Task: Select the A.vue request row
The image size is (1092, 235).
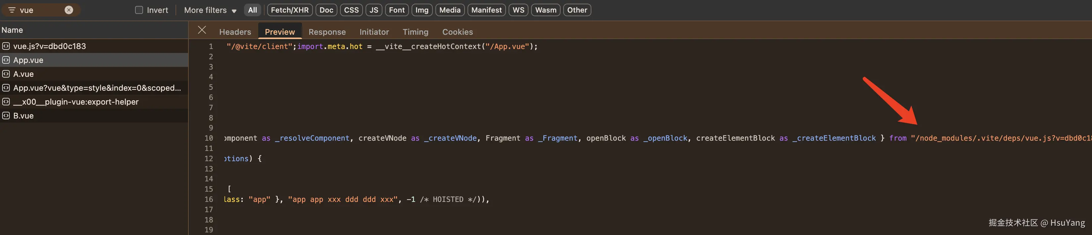Action: pos(94,74)
